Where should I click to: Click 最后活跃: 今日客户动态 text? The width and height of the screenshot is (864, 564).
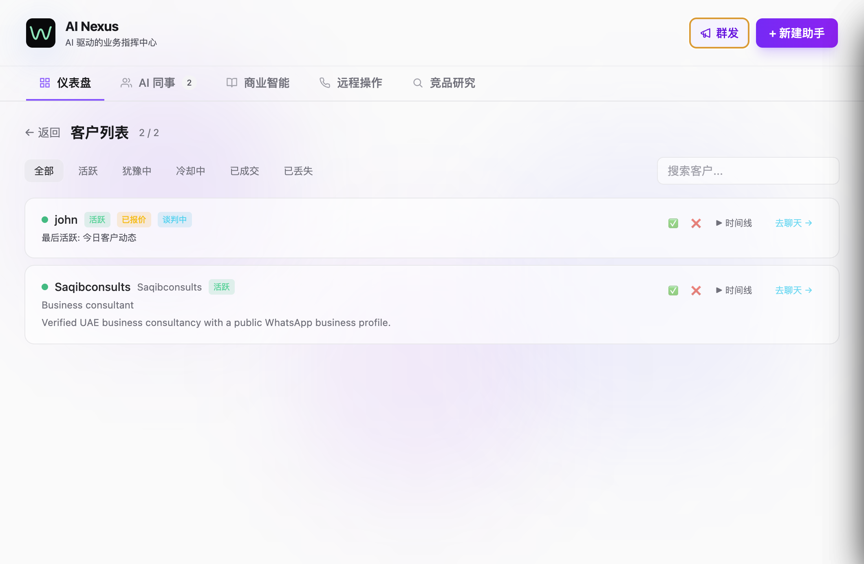(89, 238)
